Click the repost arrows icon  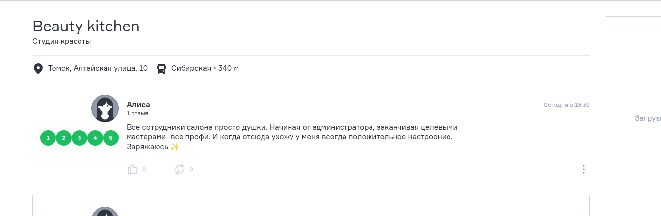coord(180,169)
